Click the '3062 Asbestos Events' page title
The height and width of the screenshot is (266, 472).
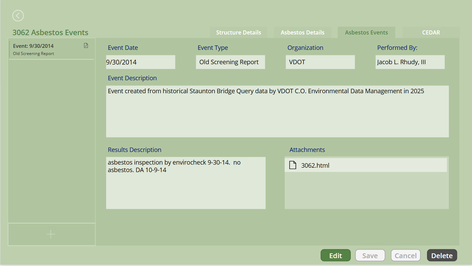coord(50,32)
